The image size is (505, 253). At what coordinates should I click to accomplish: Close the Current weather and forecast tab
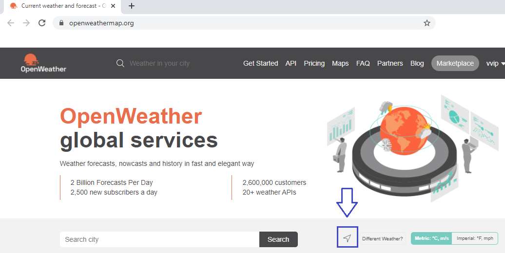[x=113, y=6]
